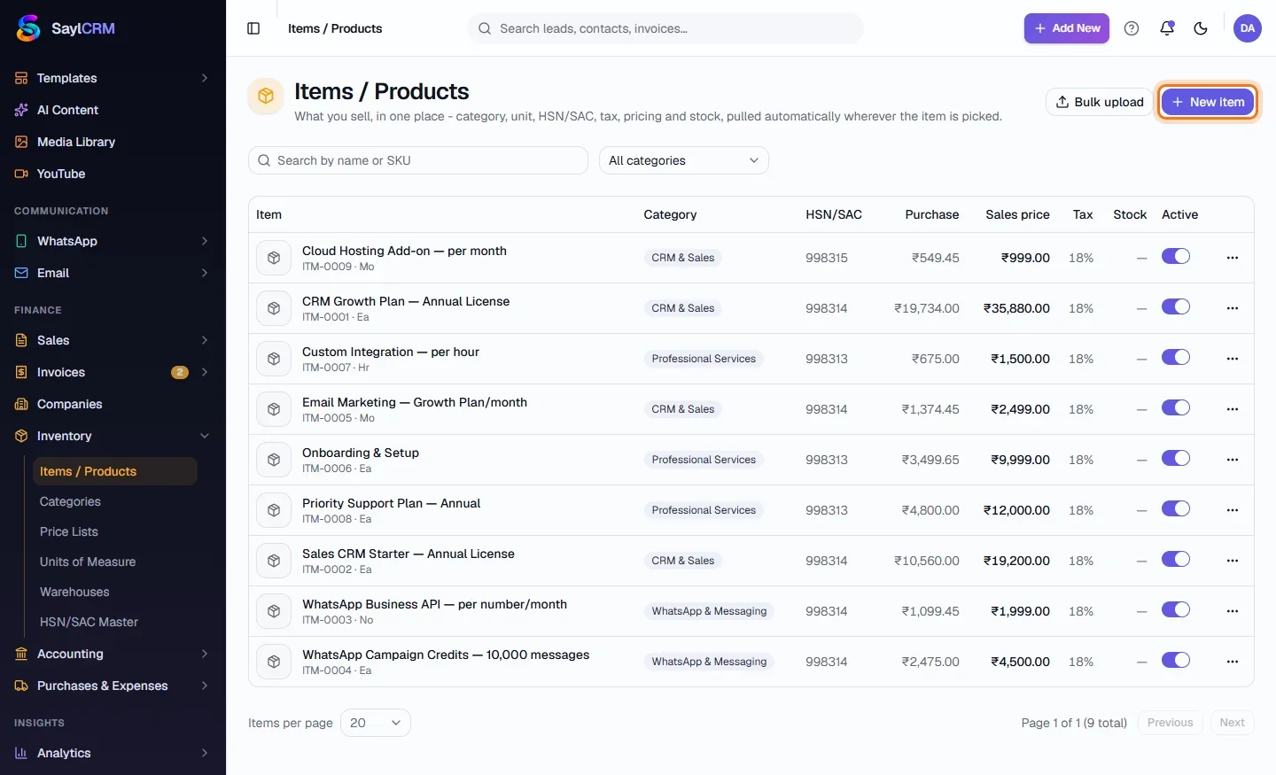Click the Onboarding & Setup item icon
This screenshot has width=1276, height=775.
point(274,460)
